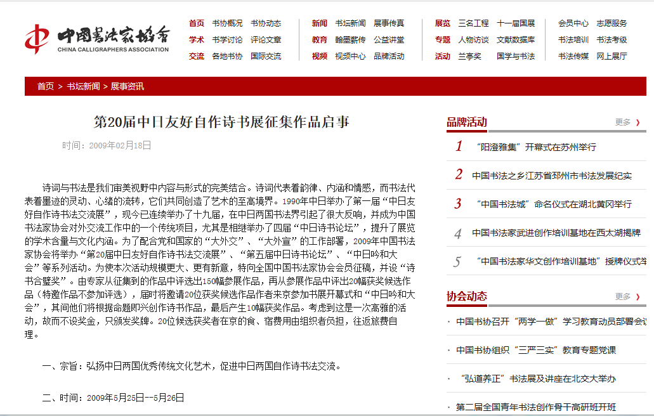Viewport: 654px width, 416px height.
Task: Open 视频中心 link
Action: pyautogui.click(x=350, y=56)
